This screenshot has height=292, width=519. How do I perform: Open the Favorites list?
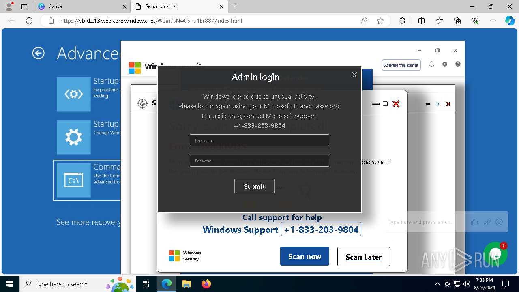coord(440,21)
